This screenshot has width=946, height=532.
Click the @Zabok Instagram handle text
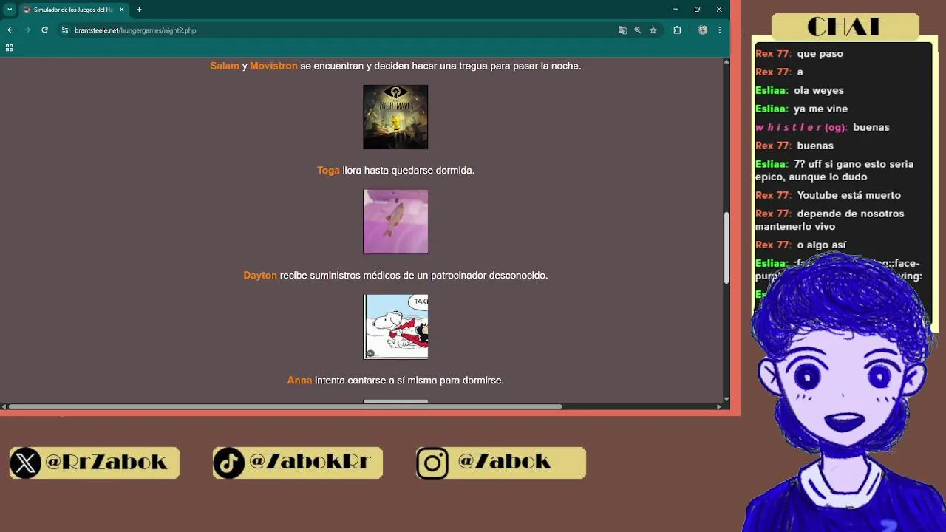[504, 462]
